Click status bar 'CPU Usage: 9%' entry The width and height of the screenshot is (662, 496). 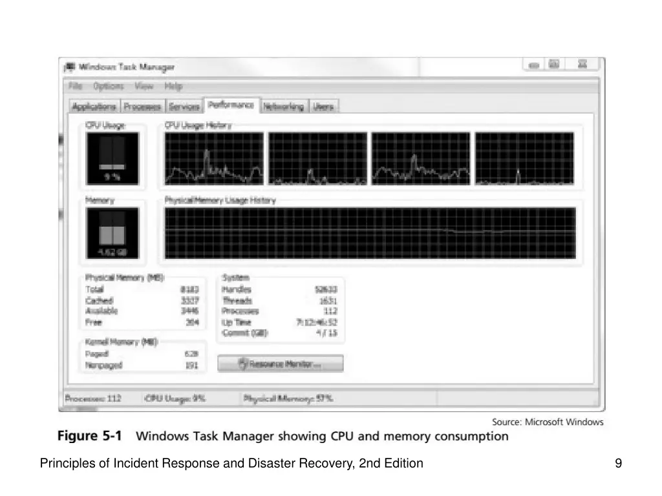(x=175, y=398)
